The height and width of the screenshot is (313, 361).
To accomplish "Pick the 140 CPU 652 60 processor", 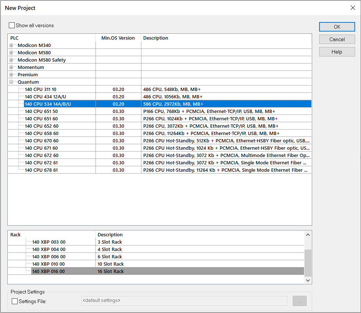I will pos(159,126).
